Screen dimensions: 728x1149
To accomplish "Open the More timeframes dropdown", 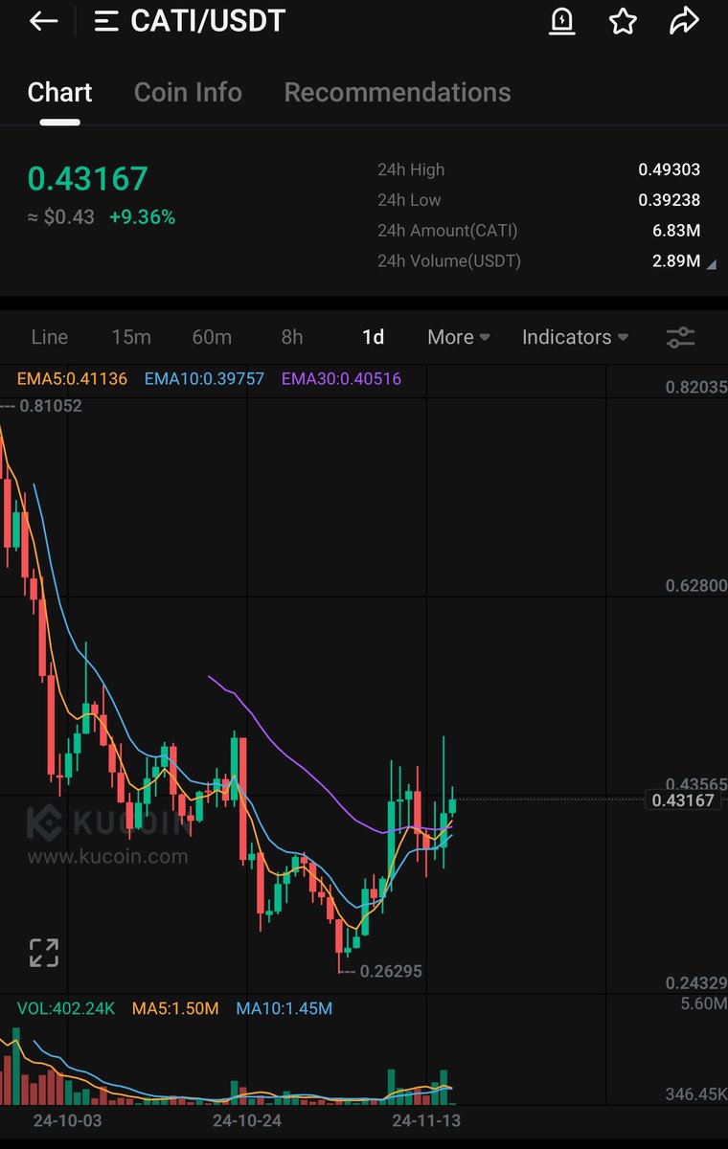I will tap(459, 337).
